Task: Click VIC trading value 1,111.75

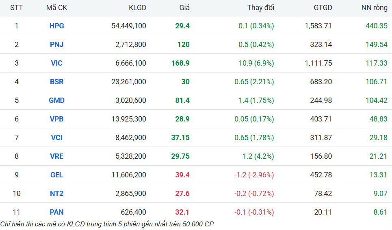Action: (318, 63)
